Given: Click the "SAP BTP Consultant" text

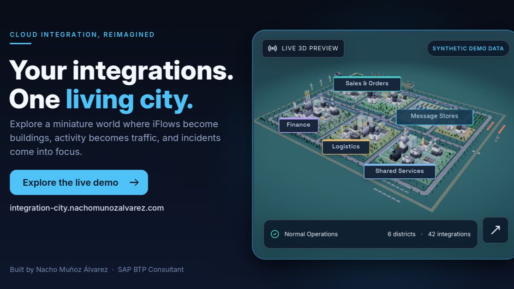Looking at the screenshot, I should click(150, 269).
